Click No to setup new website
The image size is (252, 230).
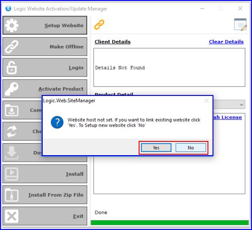click(x=191, y=148)
